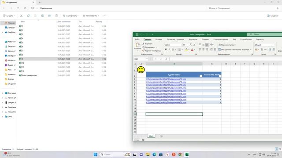The height and width of the screenshot is (158, 282).
Task: Switch to the Разработчик ribbon tab
Action: click(246, 39)
